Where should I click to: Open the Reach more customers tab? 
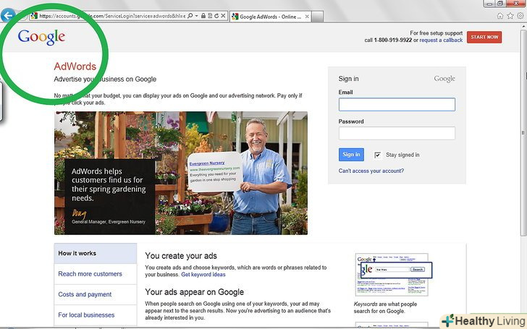[x=96, y=274]
